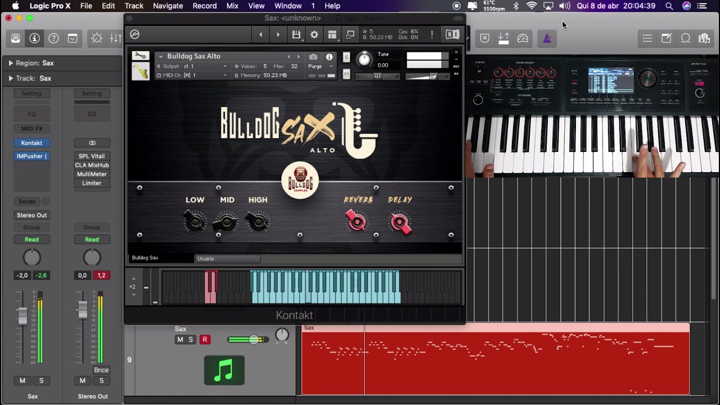Go to next Kontakt preset arrow in header

click(278, 35)
